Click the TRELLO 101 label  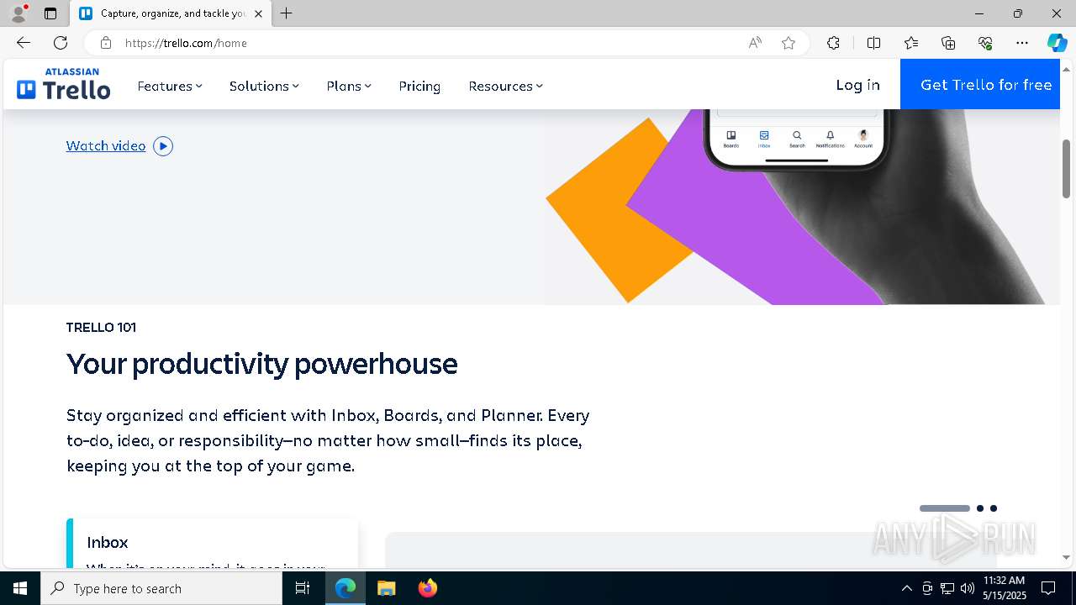pos(101,328)
